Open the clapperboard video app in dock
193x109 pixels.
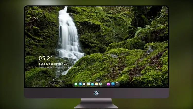(92, 84)
